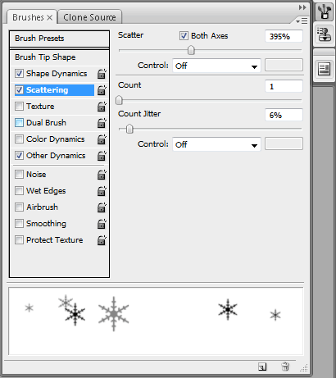Enable Protect Texture checkbox
Image resolution: width=336 pixels, height=378 pixels.
(x=19, y=240)
